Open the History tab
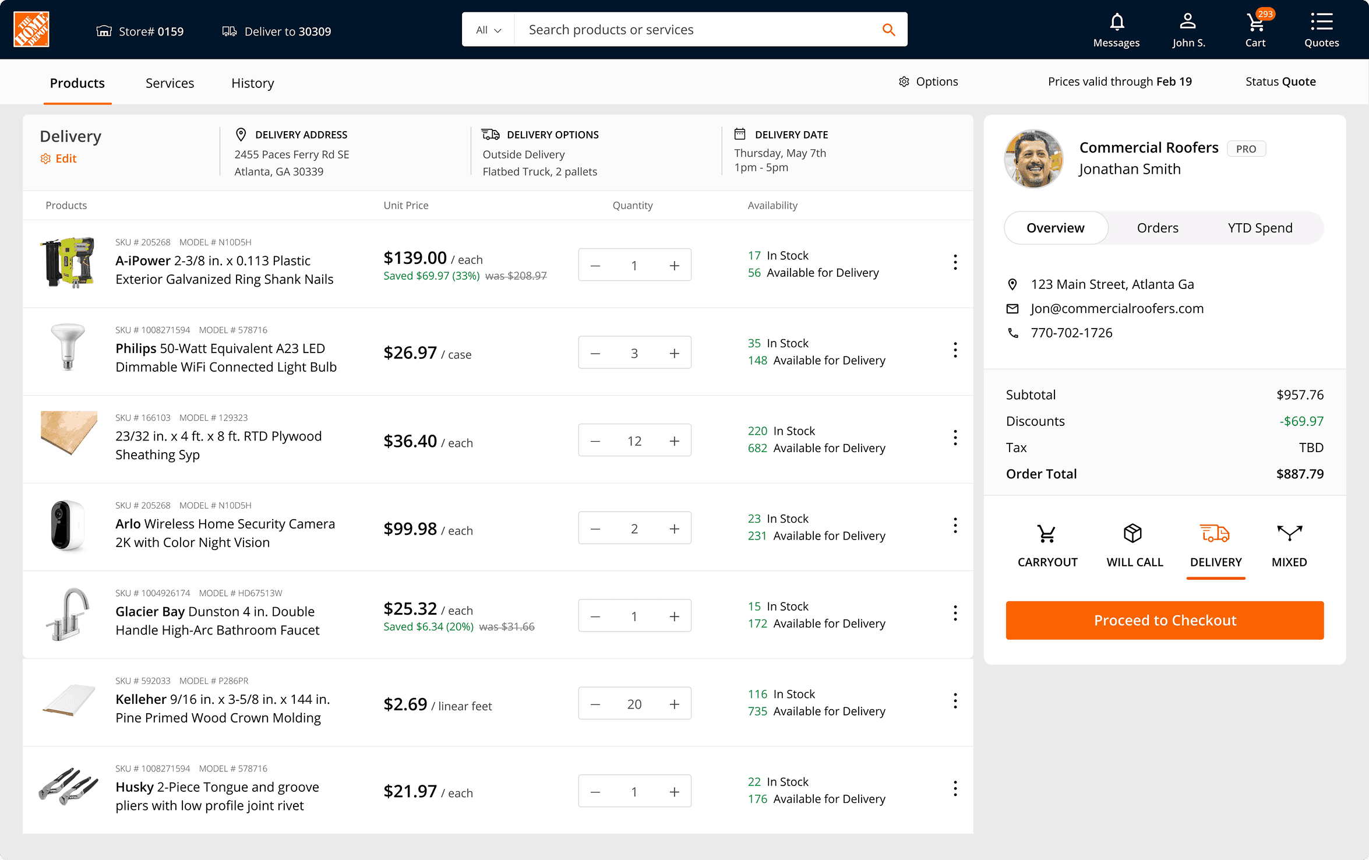The image size is (1369, 860). pyautogui.click(x=252, y=83)
